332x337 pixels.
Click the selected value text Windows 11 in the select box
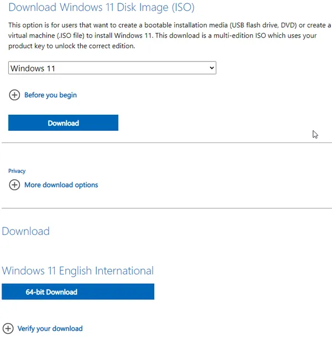point(33,68)
